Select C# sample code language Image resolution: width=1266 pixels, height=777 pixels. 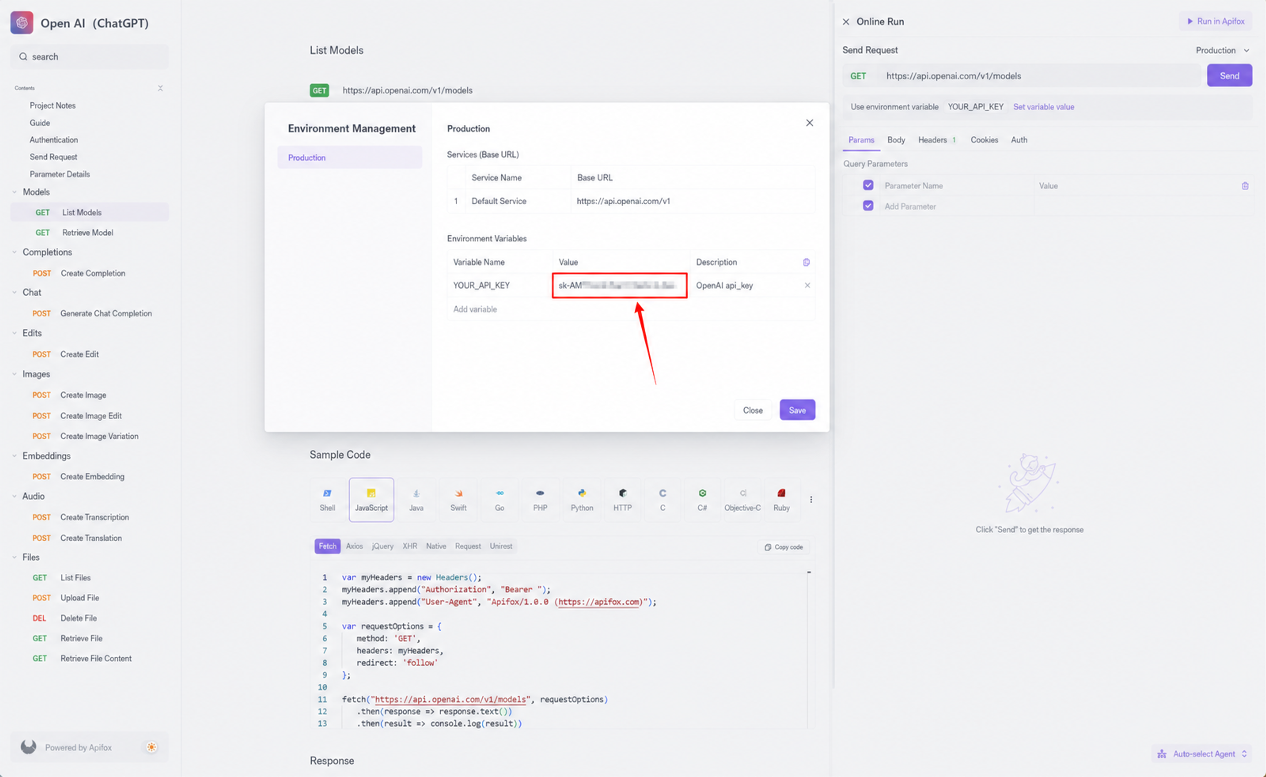(x=702, y=500)
